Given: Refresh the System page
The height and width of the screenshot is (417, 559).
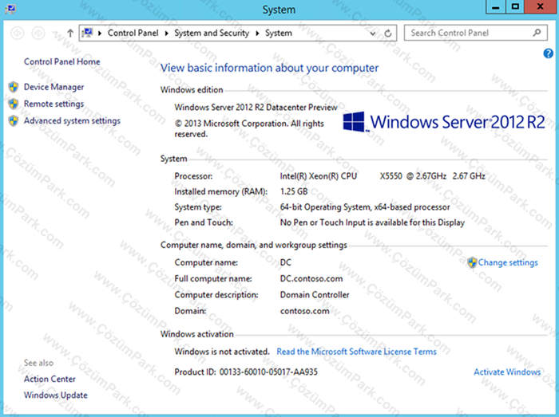Looking at the screenshot, I should click(388, 33).
